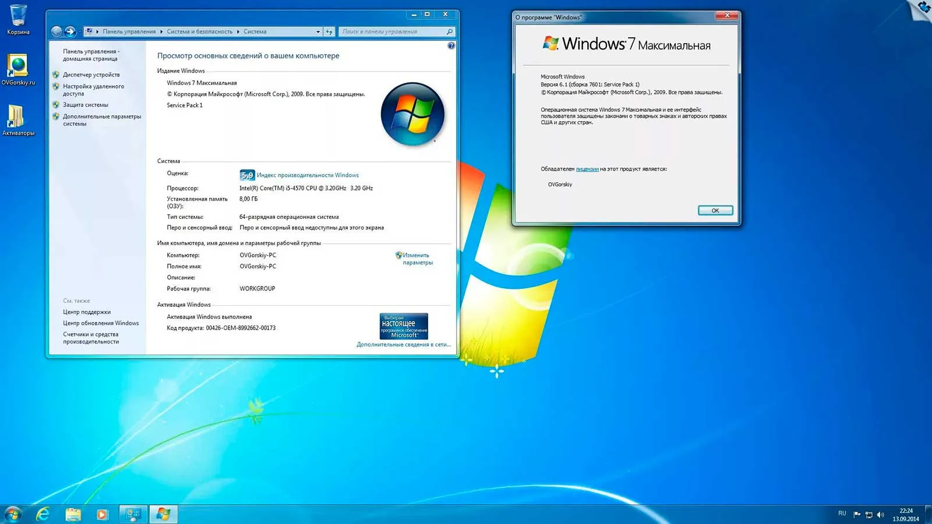Click the Версия 6.1 build line in dialog

[589, 84]
